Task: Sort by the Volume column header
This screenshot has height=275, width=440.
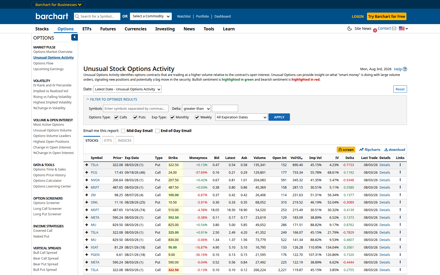Action: (x=260, y=158)
